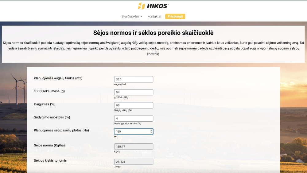Viewport: 307px width, 173px height.
Task: Click the Daigumas (%) input field
Action: pos(134,105)
